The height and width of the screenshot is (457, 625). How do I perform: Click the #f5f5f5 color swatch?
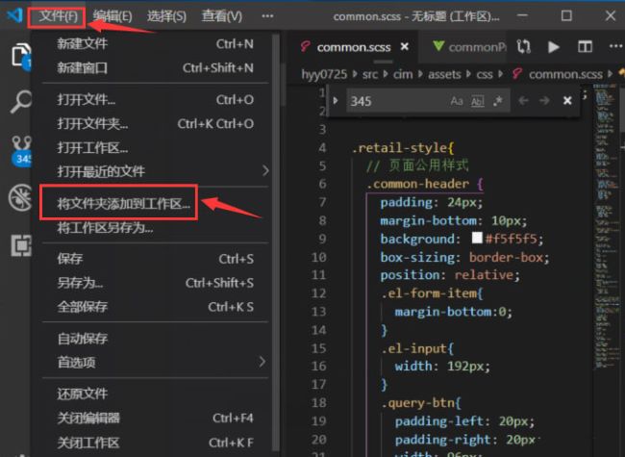[x=476, y=239]
